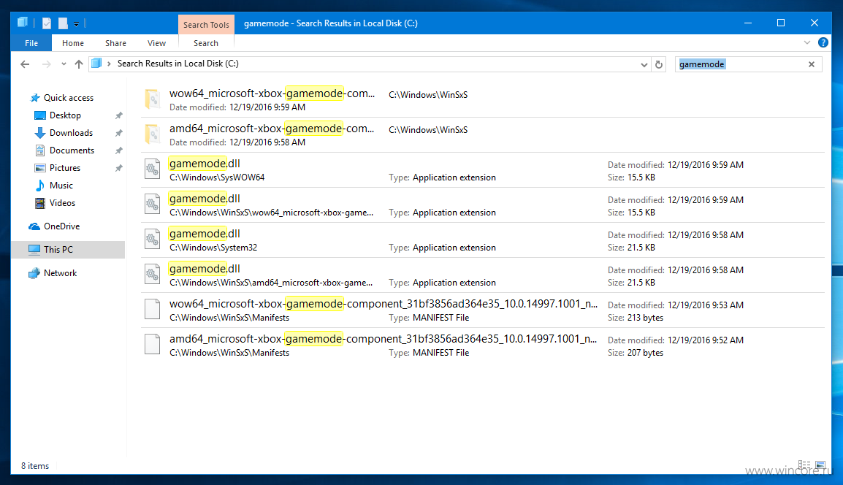
Task: Select the amd64 MANIFEST file icon
Action: coord(153,344)
